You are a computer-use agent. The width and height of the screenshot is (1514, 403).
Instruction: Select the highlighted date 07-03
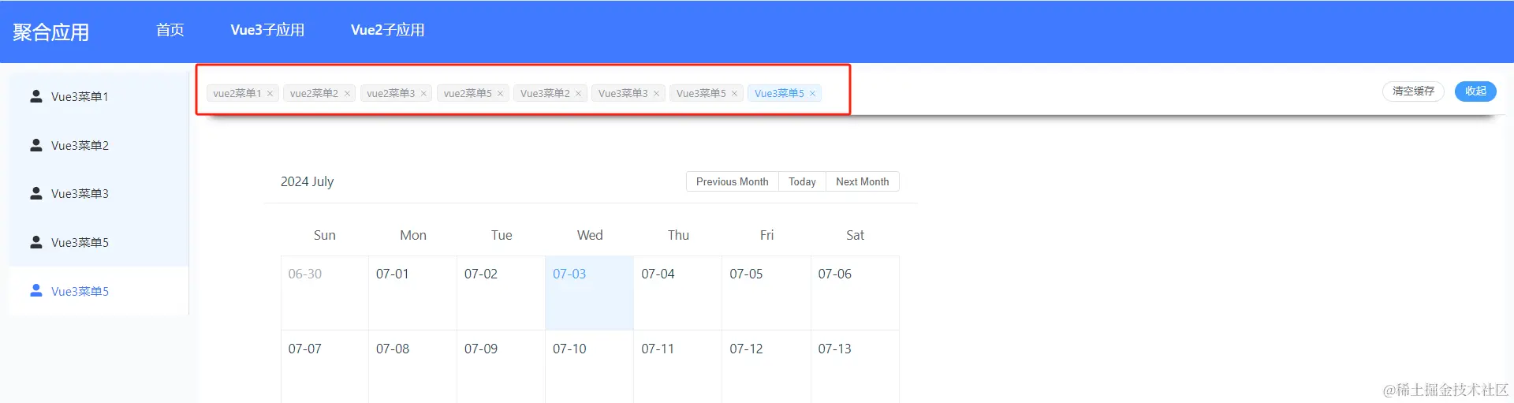(x=589, y=293)
